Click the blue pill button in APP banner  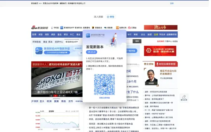coord(57,52)
